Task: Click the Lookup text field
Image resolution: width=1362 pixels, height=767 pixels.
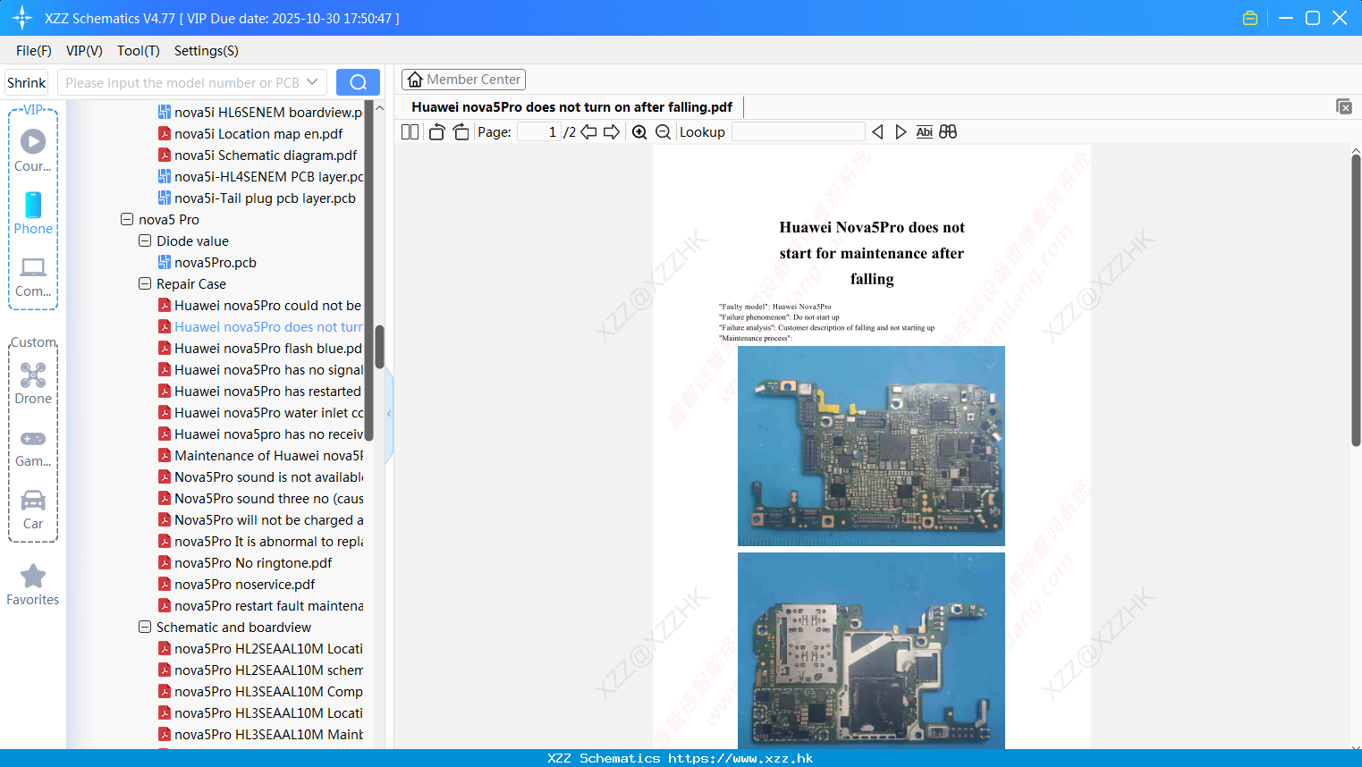Action: click(798, 132)
